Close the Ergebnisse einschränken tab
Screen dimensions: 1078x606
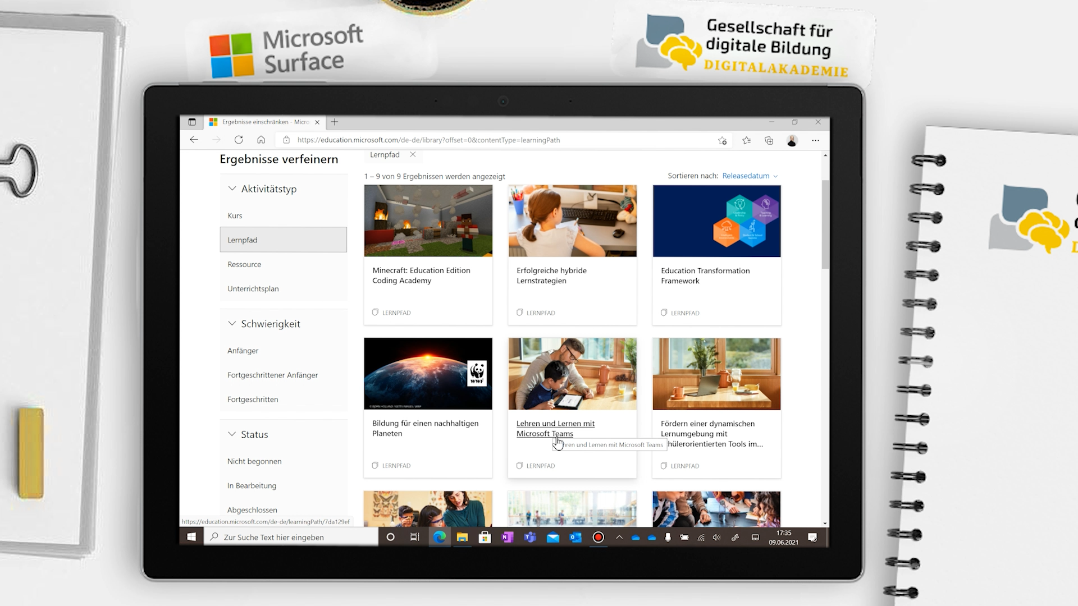(317, 122)
